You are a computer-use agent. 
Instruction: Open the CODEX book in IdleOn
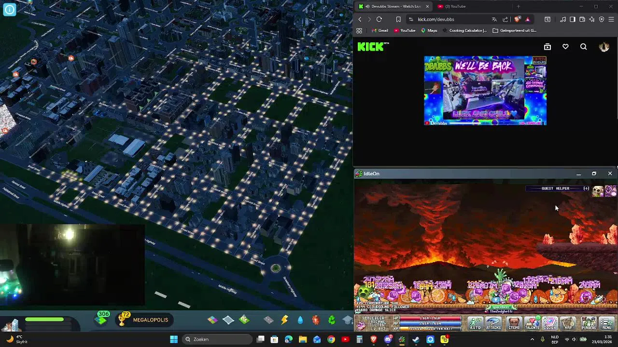(550, 323)
